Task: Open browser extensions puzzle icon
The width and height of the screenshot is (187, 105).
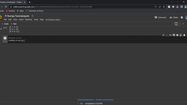Action: (173, 7)
